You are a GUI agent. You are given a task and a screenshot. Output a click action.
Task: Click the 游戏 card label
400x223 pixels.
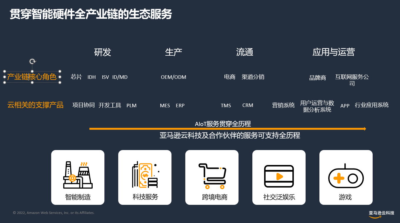coord(345,197)
